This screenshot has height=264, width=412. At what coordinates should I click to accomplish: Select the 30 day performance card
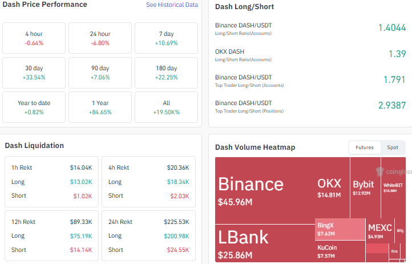point(34,73)
